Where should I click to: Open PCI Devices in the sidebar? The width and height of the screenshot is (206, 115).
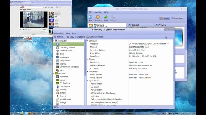[x=64, y=83]
